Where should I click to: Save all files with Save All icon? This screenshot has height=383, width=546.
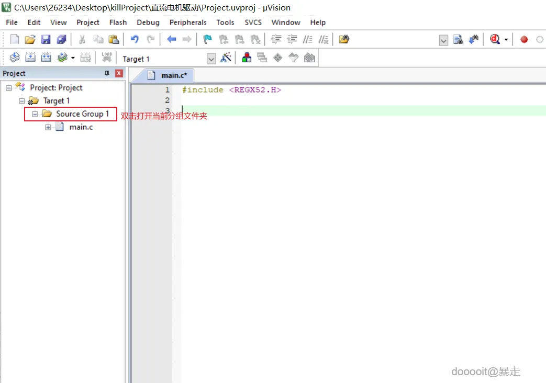61,39
